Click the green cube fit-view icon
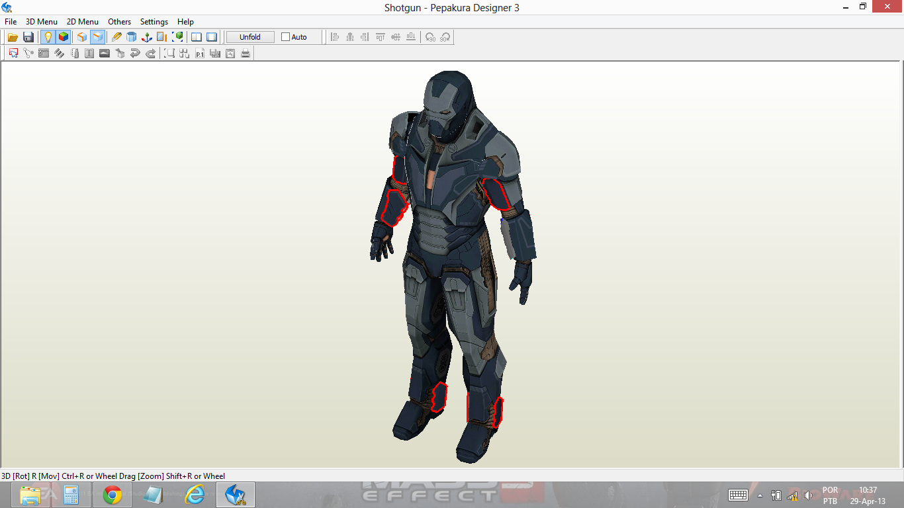This screenshot has width=904, height=508. click(177, 37)
